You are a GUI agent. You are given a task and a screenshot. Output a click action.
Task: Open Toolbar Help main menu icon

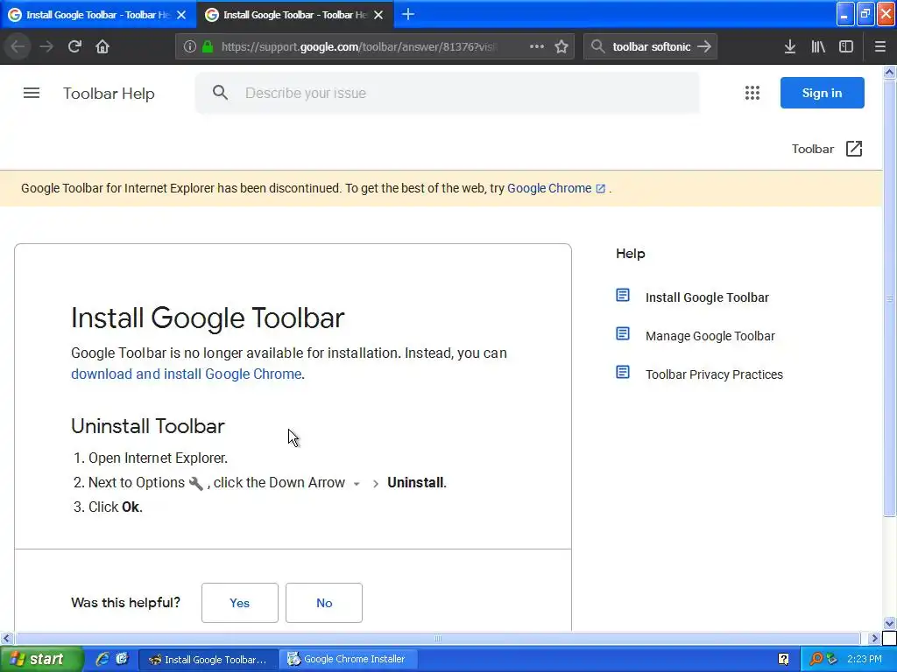click(32, 93)
